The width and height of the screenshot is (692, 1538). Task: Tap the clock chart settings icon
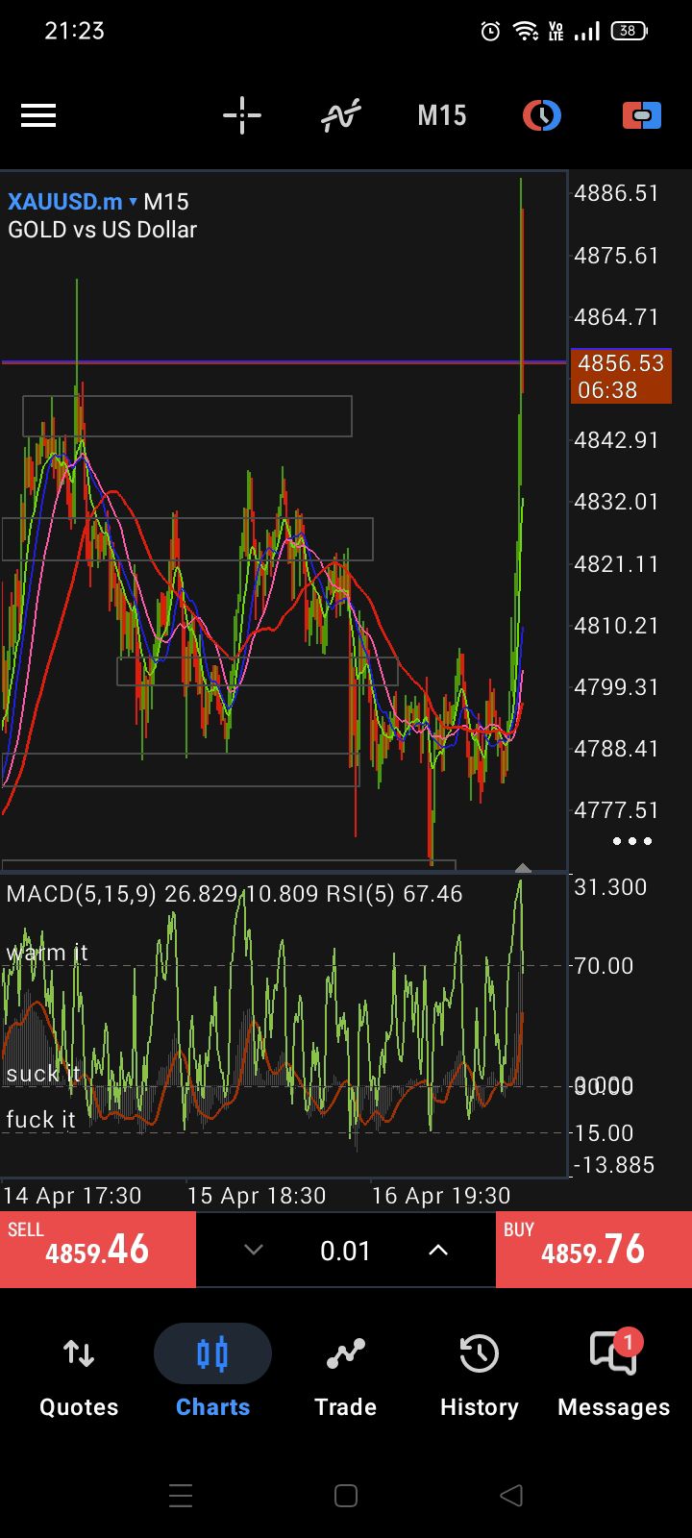(x=542, y=116)
